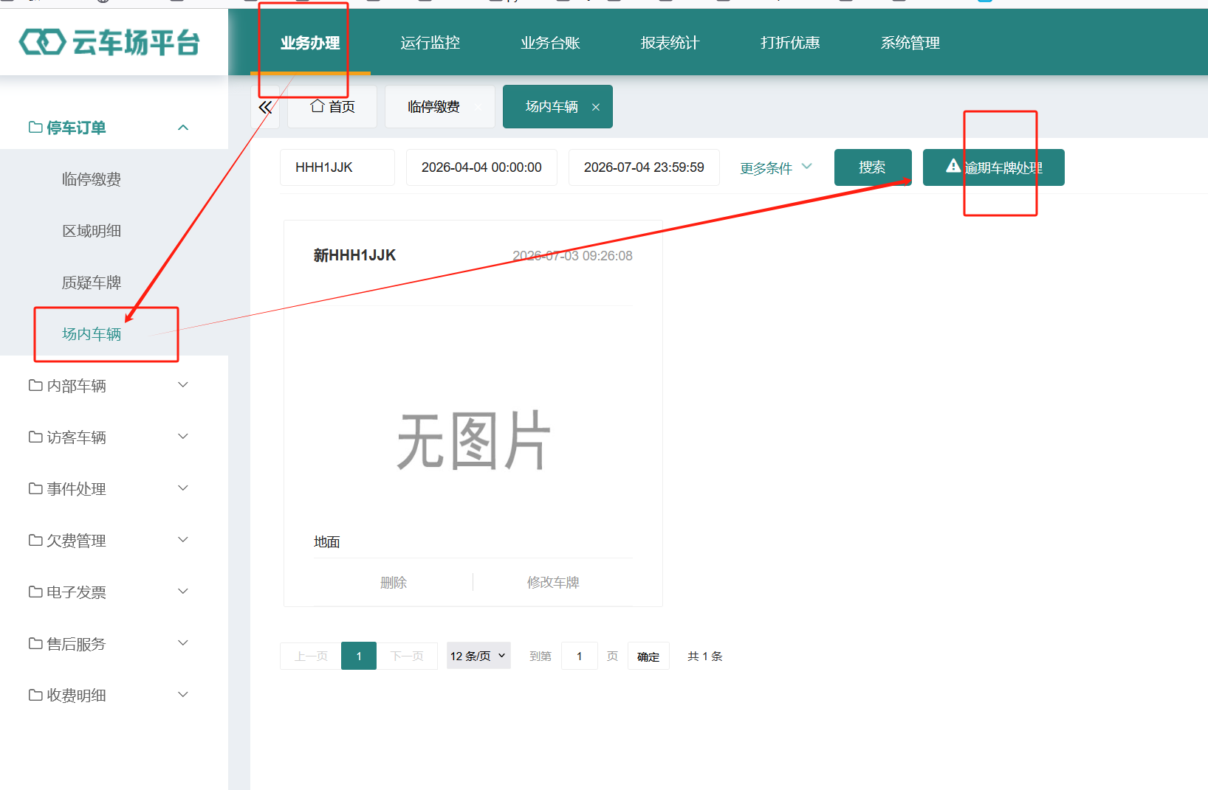Image resolution: width=1208 pixels, height=790 pixels.
Task: Open 质疑车牌 in sidebar
Action: point(92,283)
